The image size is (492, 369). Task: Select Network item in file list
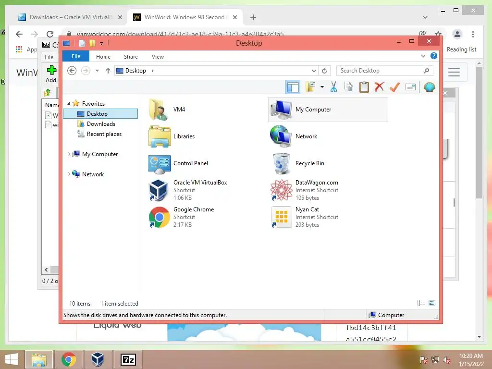[294, 136]
